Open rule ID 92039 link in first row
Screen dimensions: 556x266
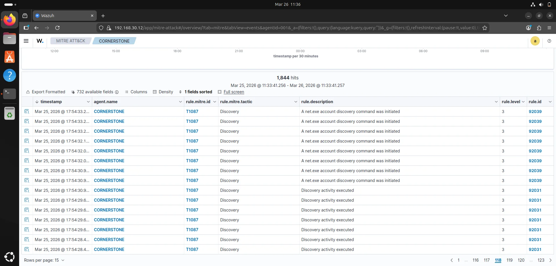pos(535,112)
